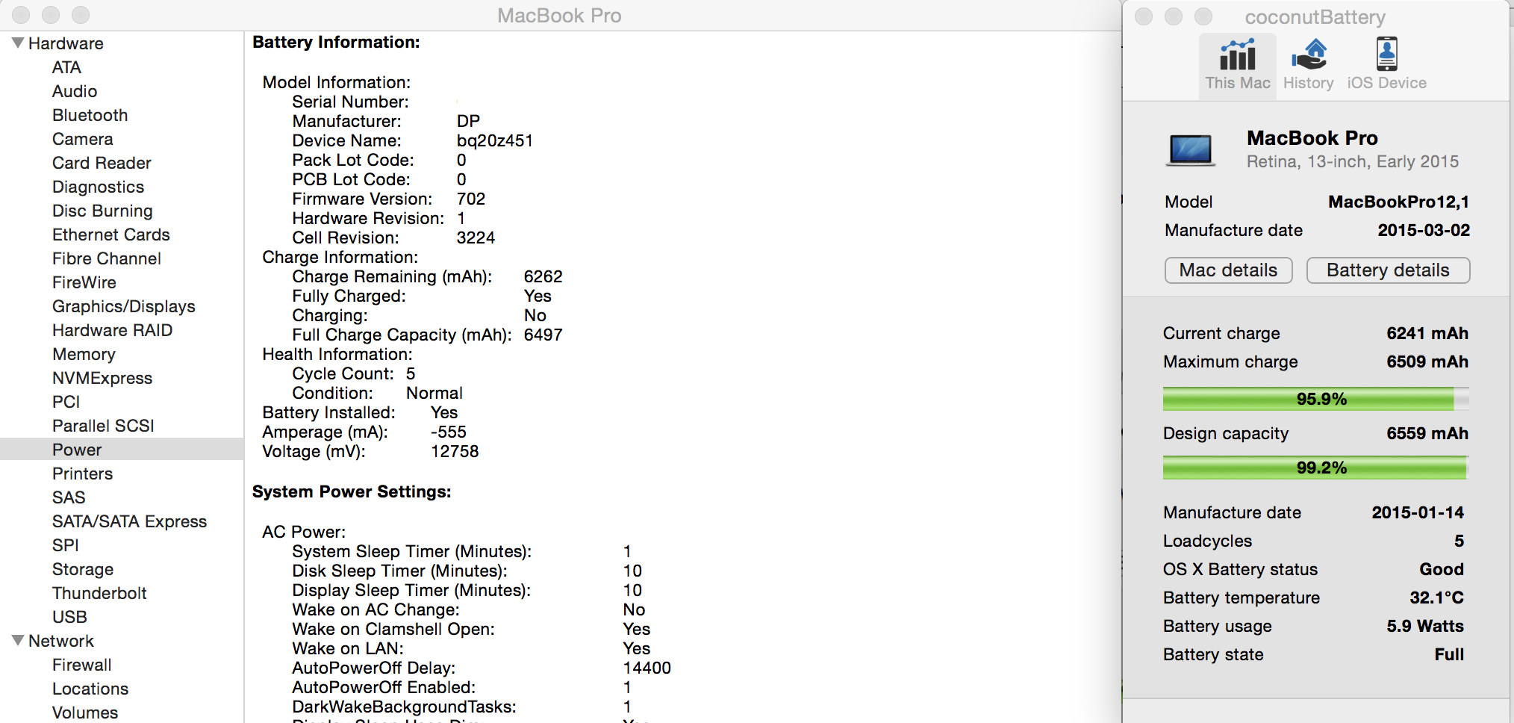1514x723 pixels.
Task: Click the Battery usage 5.9 Watts value
Action: pos(1424,626)
